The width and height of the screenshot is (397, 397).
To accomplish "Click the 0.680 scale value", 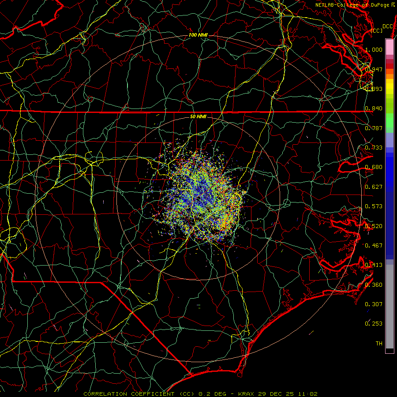I will pyautogui.click(x=374, y=167).
